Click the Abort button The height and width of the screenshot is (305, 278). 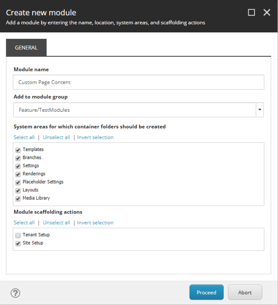(x=245, y=292)
